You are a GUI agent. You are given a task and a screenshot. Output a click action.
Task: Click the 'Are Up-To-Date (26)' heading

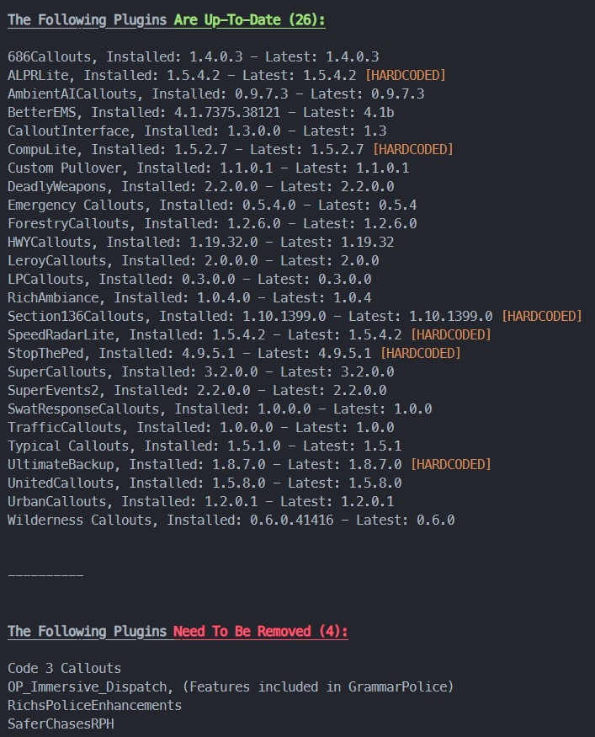coord(249,20)
